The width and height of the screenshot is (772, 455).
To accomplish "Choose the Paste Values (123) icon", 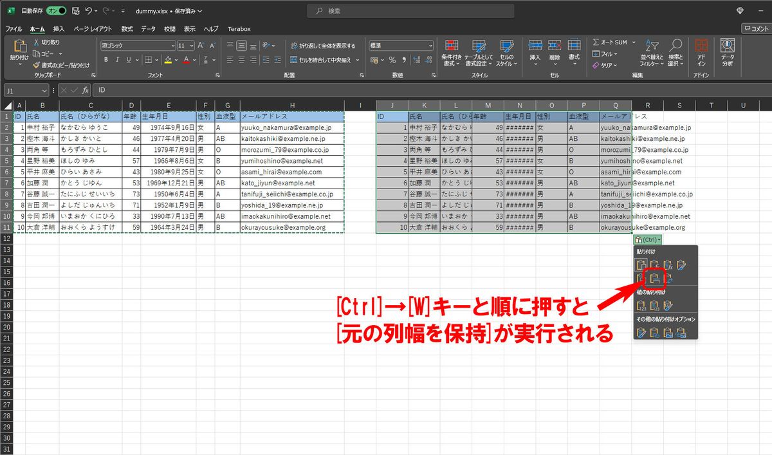I will click(641, 306).
